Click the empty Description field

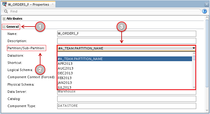[126, 41]
